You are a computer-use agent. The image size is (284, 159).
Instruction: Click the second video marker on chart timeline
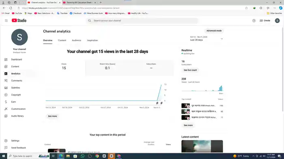[x=161, y=103]
